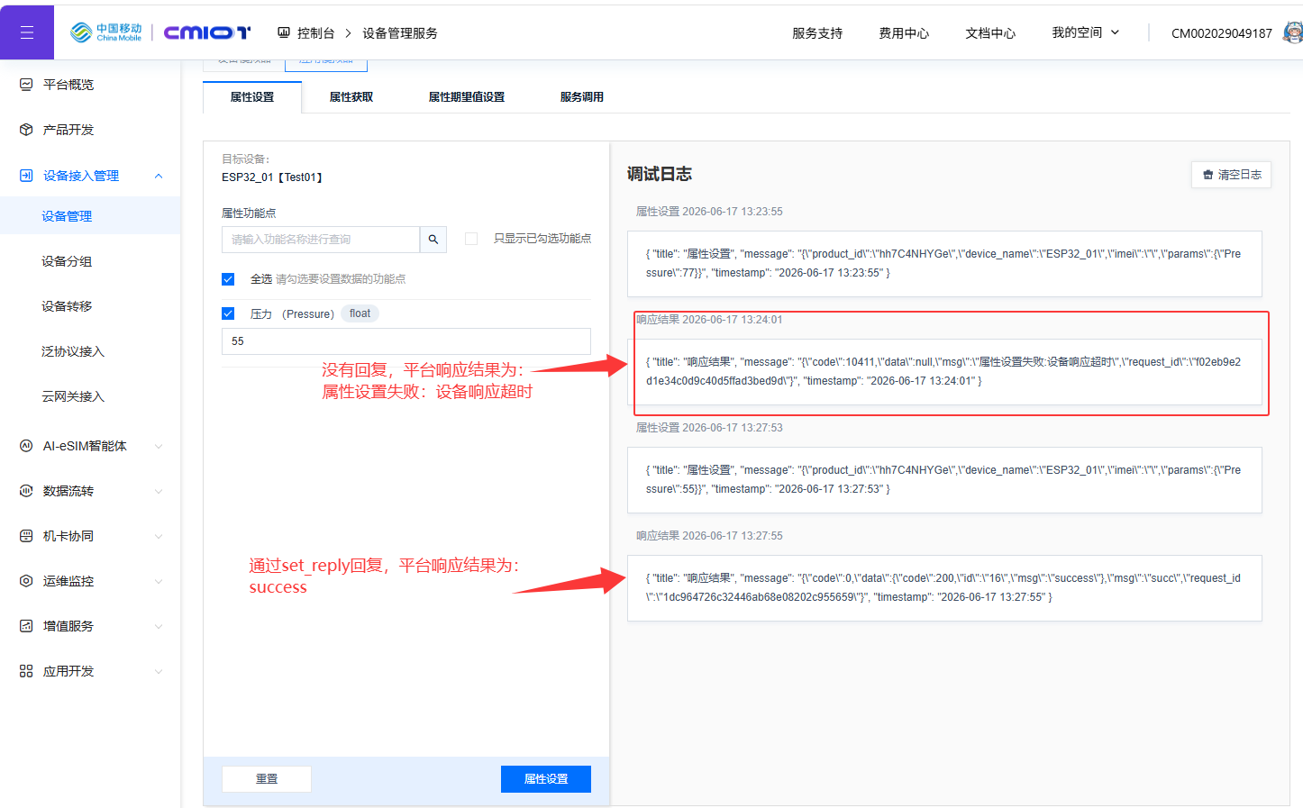Click the blue 属性设置 submit button
This screenshot has height=808, width=1303.
(x=546, y=779)
